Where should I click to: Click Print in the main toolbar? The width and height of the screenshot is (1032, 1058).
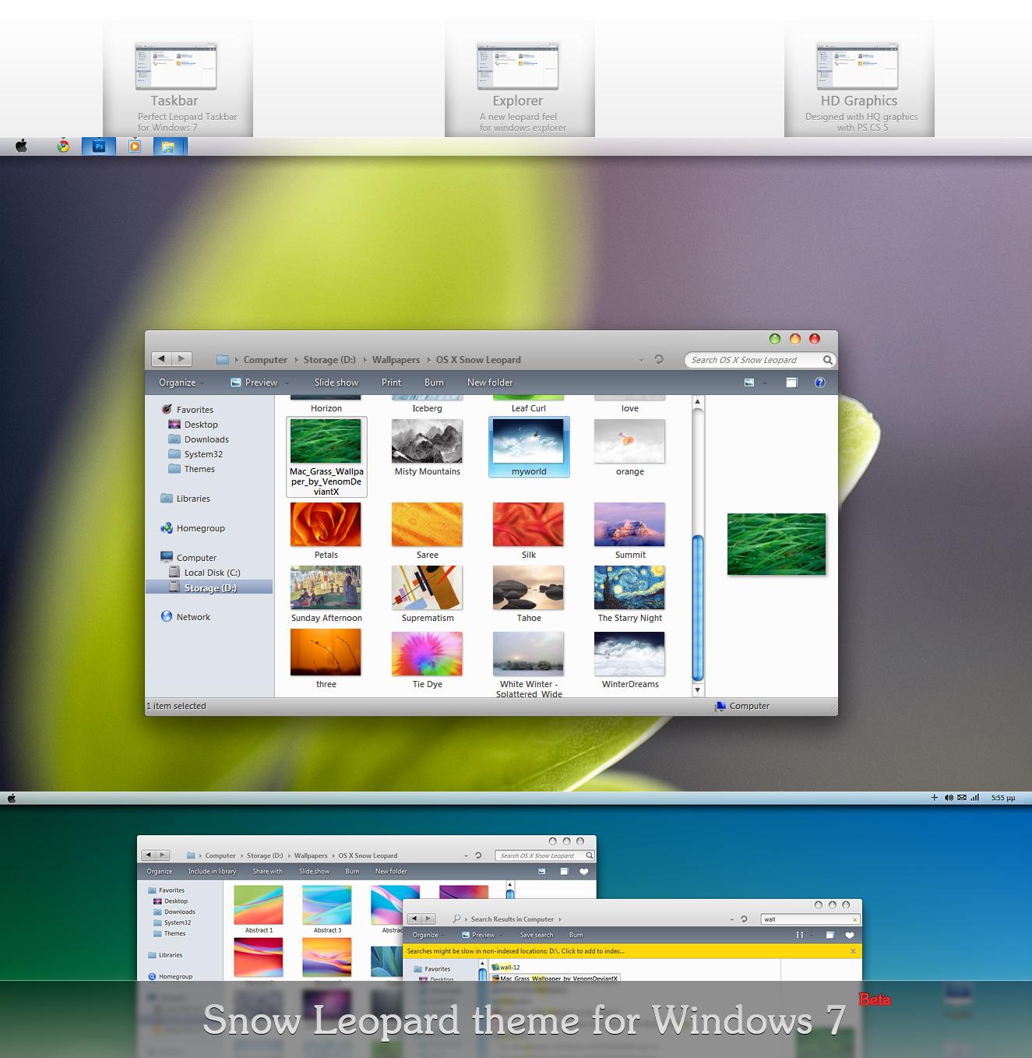tap(391, 383)
